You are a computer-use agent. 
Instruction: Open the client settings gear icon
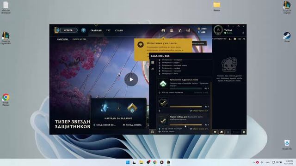pos(239,26)
